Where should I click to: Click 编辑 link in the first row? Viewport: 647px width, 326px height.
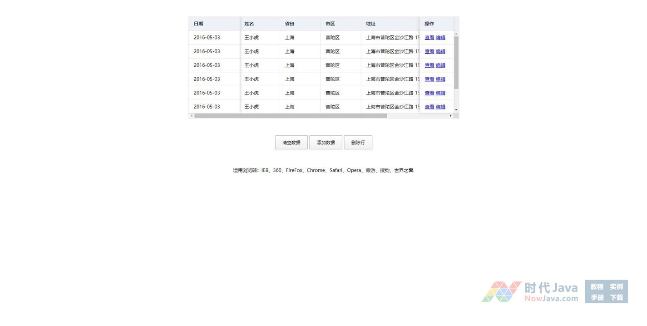coord(440,38)
